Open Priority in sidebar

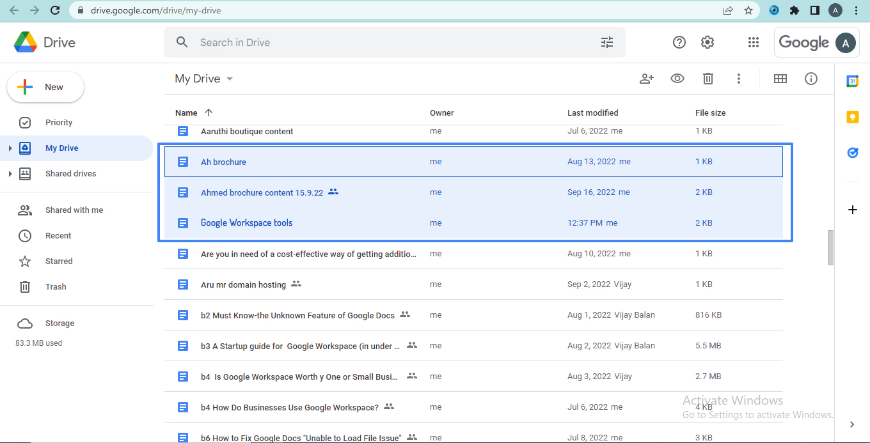pos(59,123)
